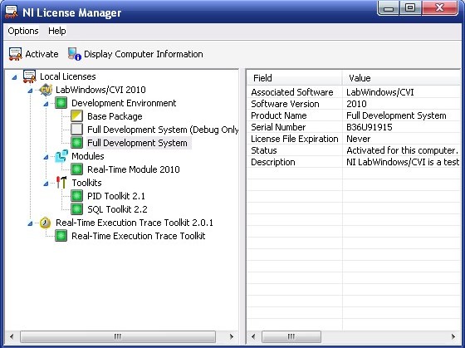
Task: Click the Modules folder icon
Action: (61, 156)
